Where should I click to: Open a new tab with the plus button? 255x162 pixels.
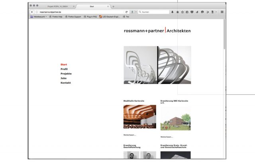tap(113, 6)
